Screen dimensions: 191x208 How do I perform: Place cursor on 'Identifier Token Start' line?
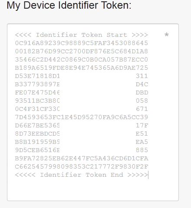click(x=82, y=35)
